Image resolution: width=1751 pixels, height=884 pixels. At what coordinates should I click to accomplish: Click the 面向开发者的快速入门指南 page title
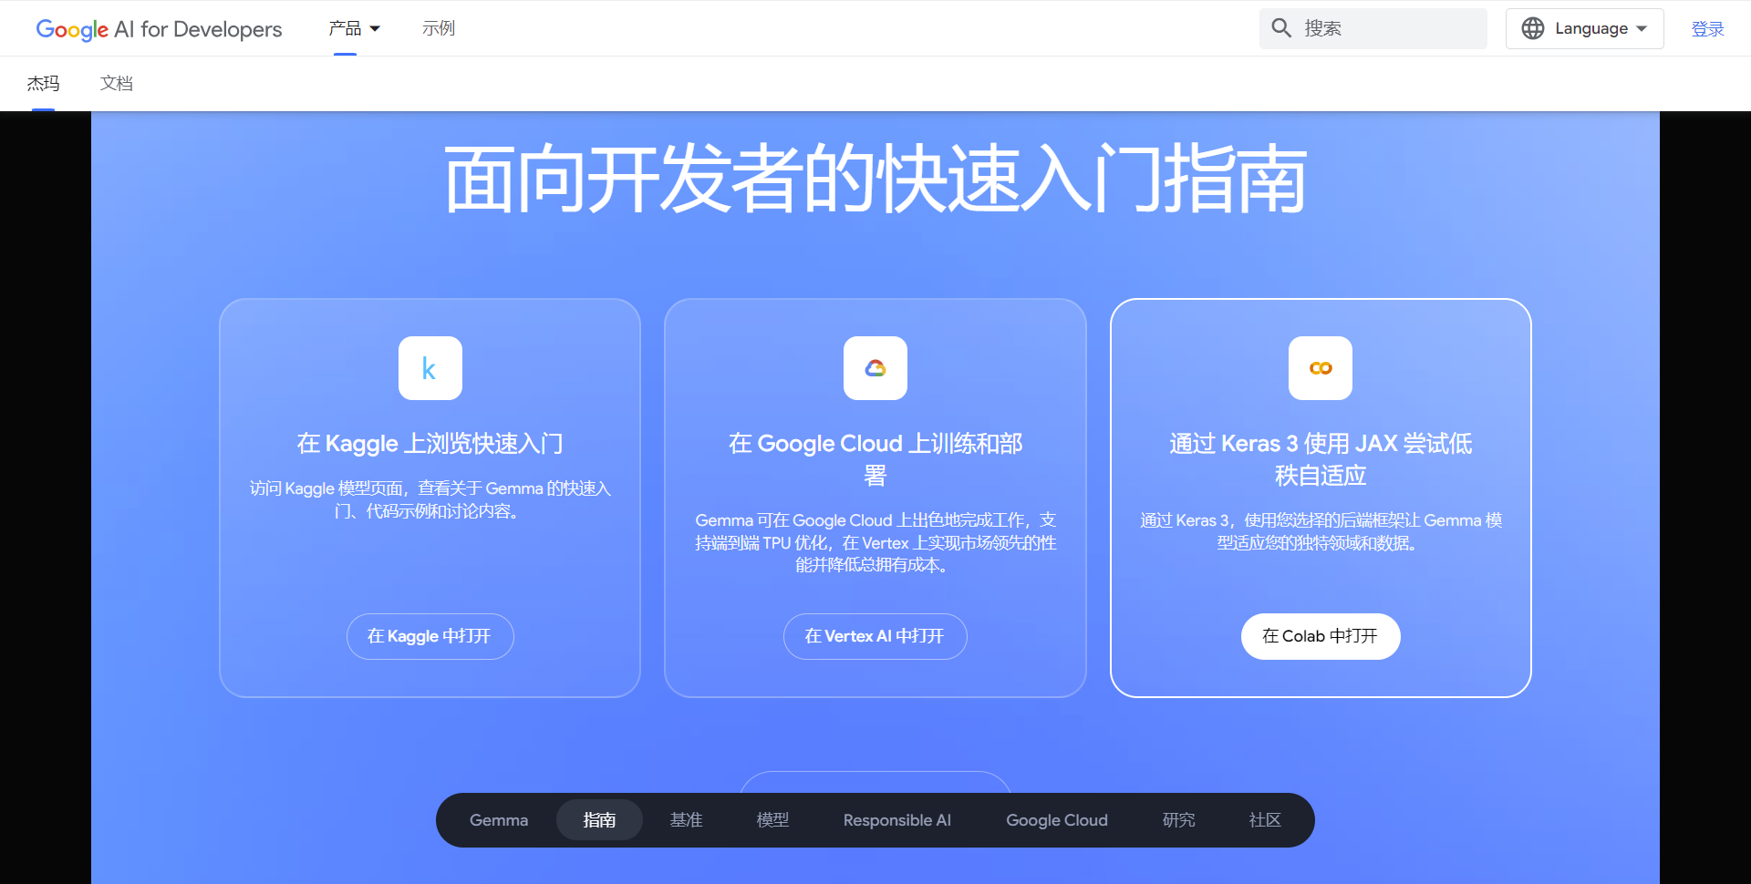[x=875, y=179]
